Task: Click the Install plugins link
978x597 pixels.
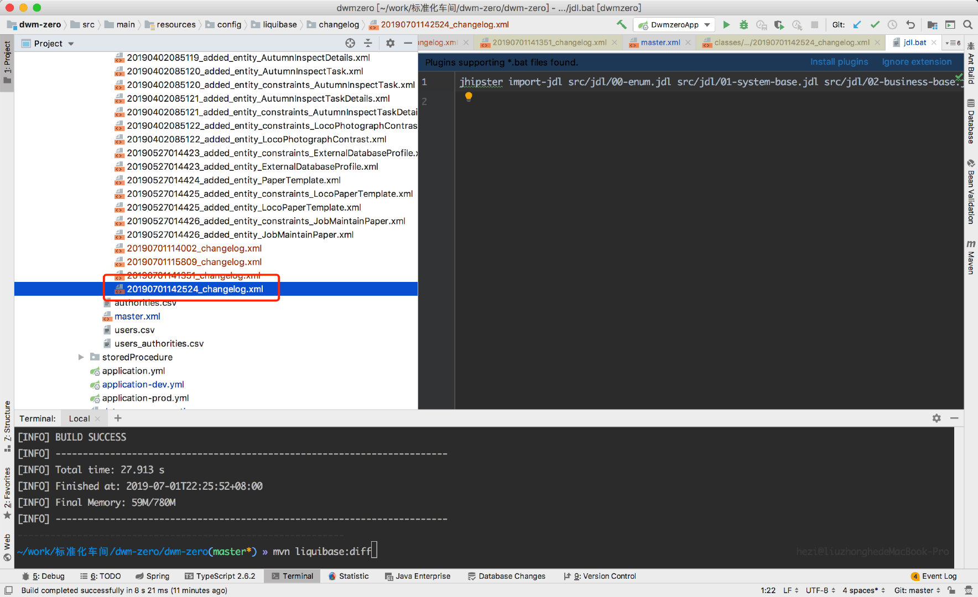Action: pos(839,62)
